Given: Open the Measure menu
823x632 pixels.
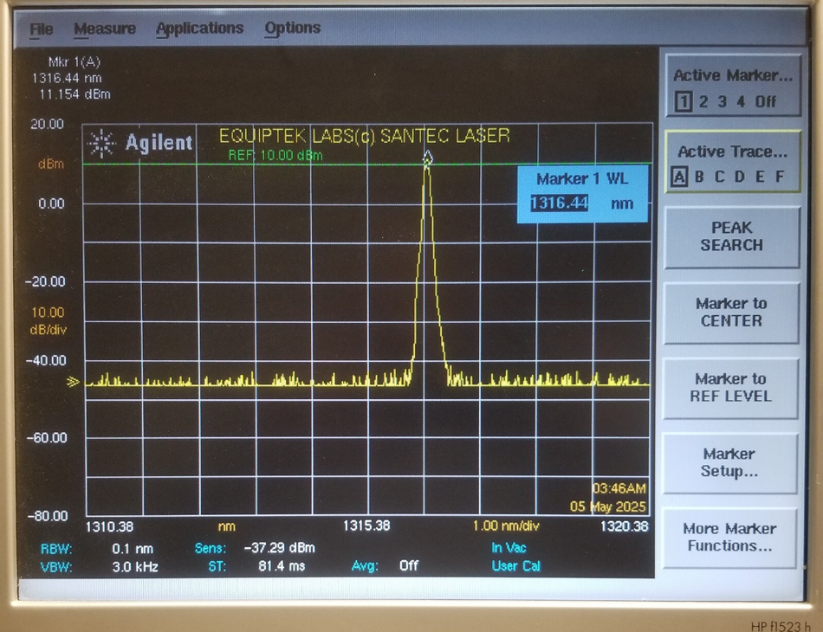Looking at the screenshot, I should coord(105,29).
